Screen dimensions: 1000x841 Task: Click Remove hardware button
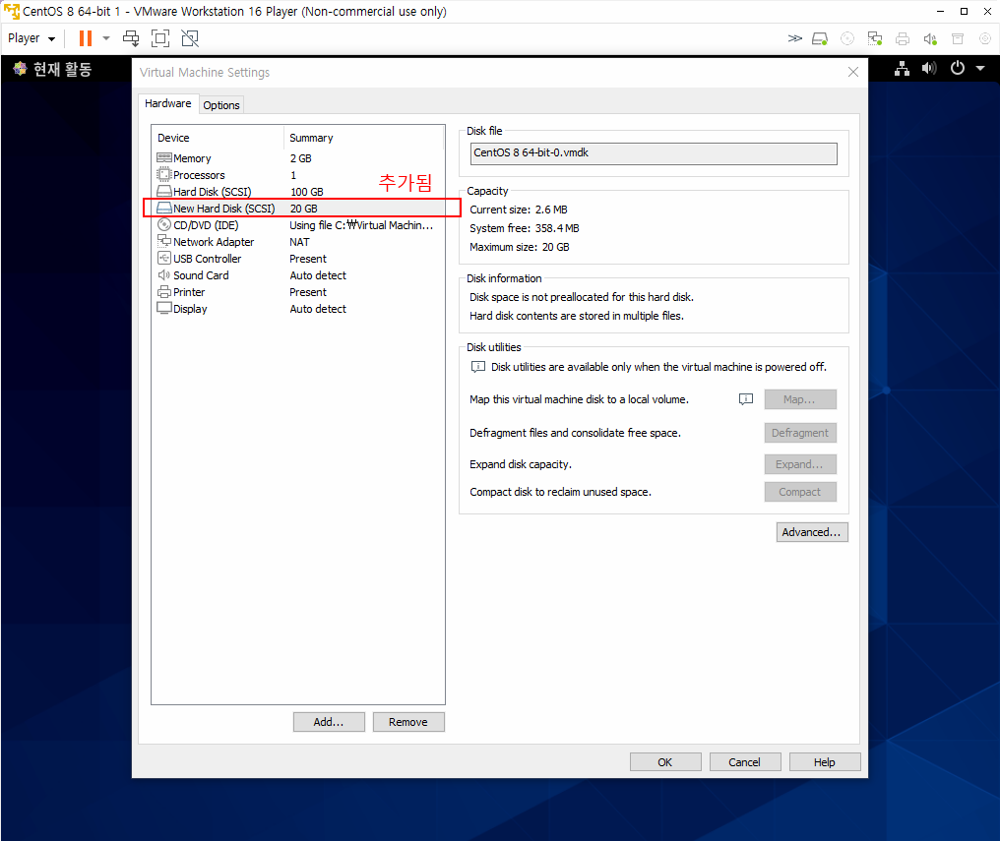click(408, 722)
